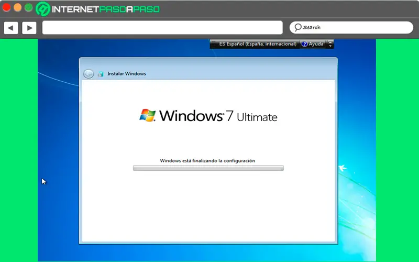This screenshot has width=419, height=262.
Task: Click the magnifier icon in Search box
Action: [298, 27]
